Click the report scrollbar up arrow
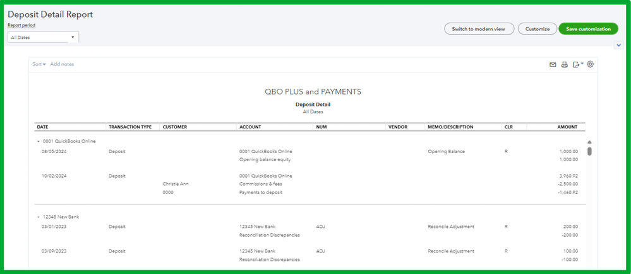 (589, 142)
